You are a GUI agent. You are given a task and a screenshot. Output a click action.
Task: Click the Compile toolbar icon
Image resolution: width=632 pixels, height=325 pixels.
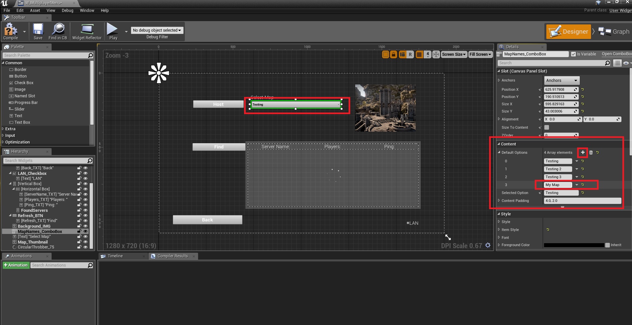point(10,31)
